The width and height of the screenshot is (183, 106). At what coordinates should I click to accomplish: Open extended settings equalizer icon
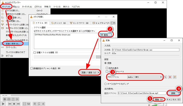coord(28,104)
